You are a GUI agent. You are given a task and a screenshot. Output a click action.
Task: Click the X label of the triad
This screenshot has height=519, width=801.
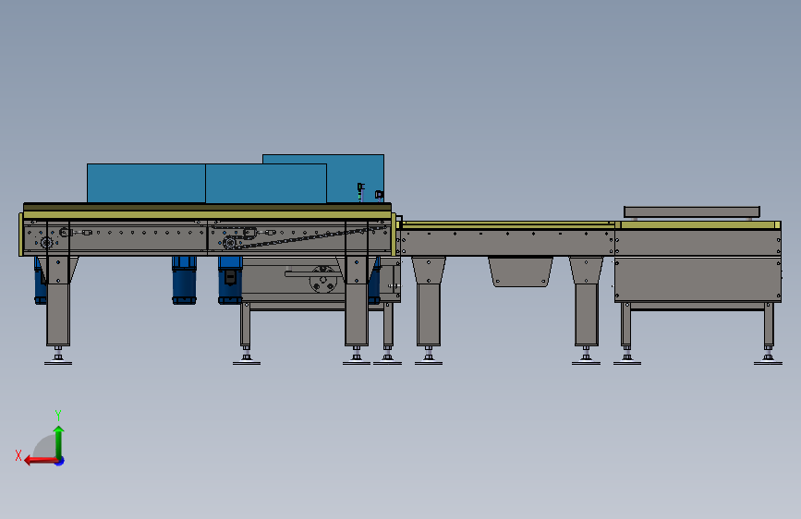tap(18, 455)
